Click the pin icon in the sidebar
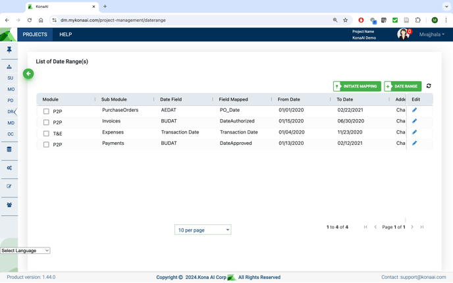 [x=9, y=50]
